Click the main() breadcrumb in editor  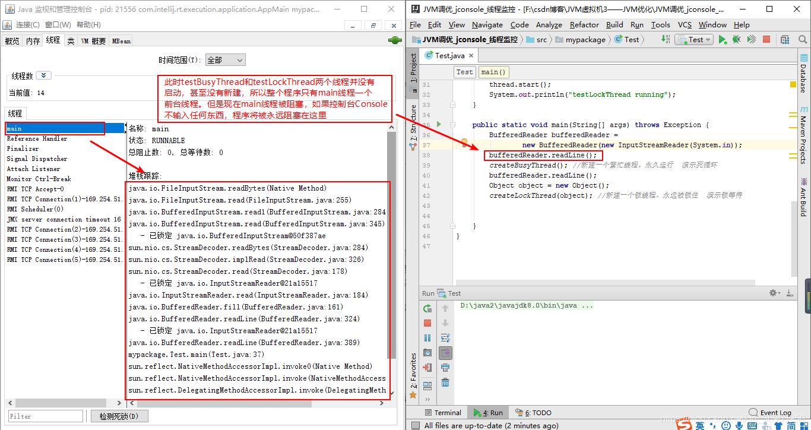pyautogui.click(x=494, y=72)
